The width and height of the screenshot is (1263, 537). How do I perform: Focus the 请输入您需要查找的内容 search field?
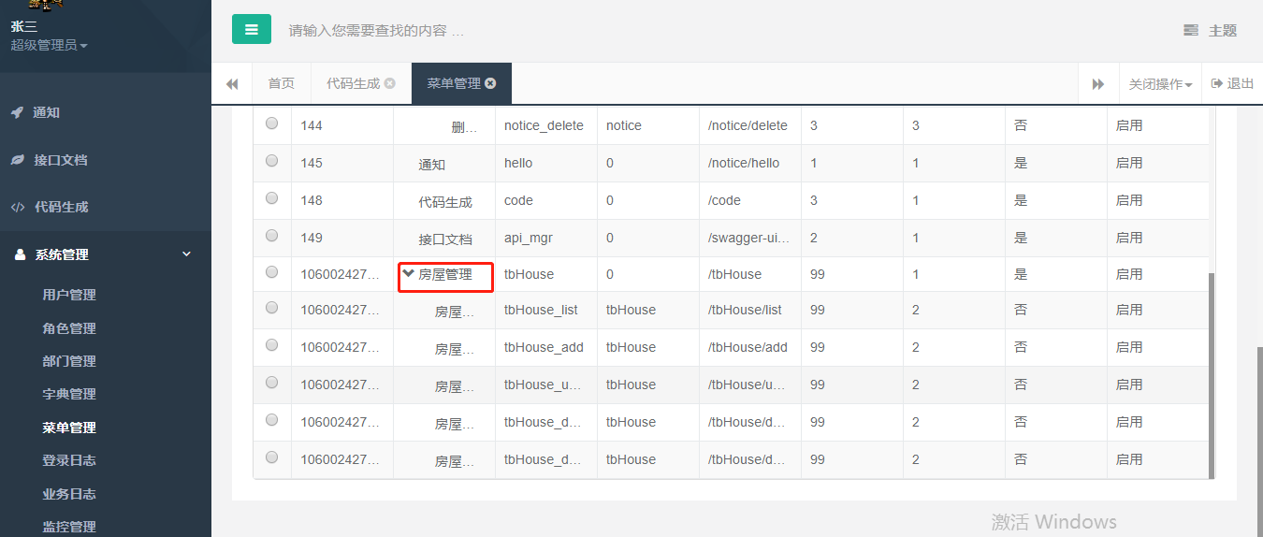376,31
